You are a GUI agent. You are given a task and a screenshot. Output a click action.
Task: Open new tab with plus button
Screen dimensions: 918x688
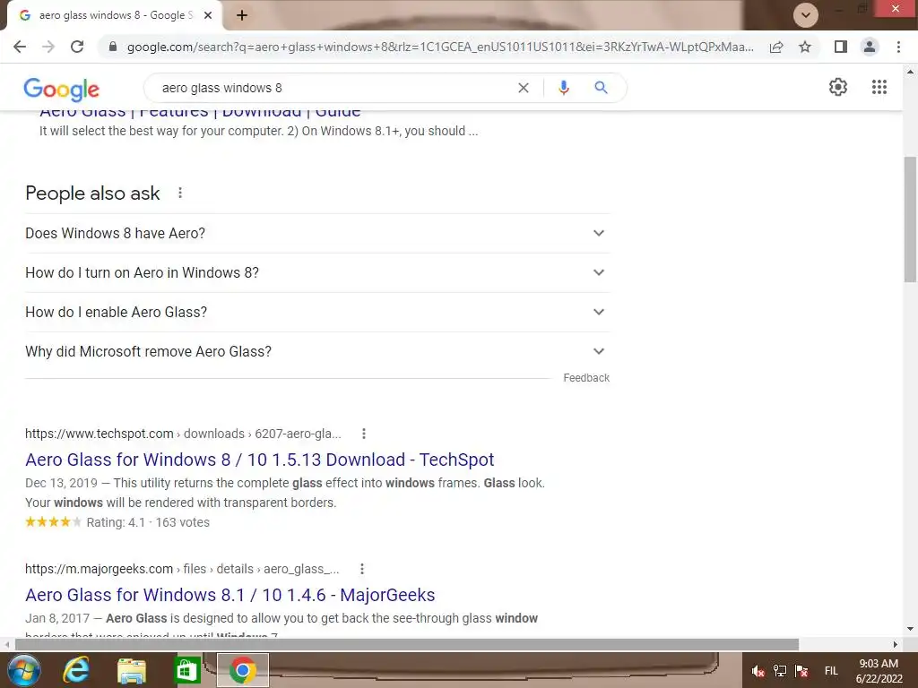click(242, 15)
